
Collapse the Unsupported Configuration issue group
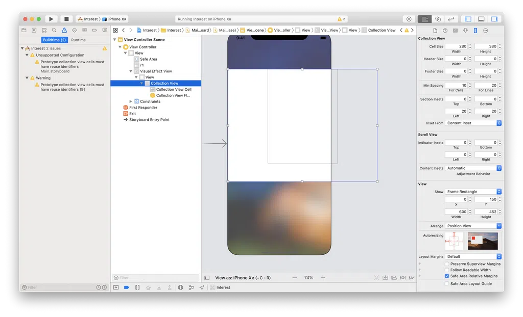point(27,55)
